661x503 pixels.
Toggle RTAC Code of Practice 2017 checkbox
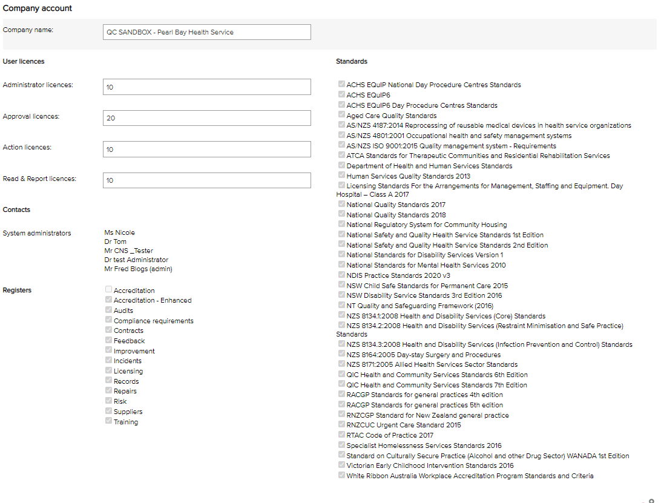coord(342,435)
